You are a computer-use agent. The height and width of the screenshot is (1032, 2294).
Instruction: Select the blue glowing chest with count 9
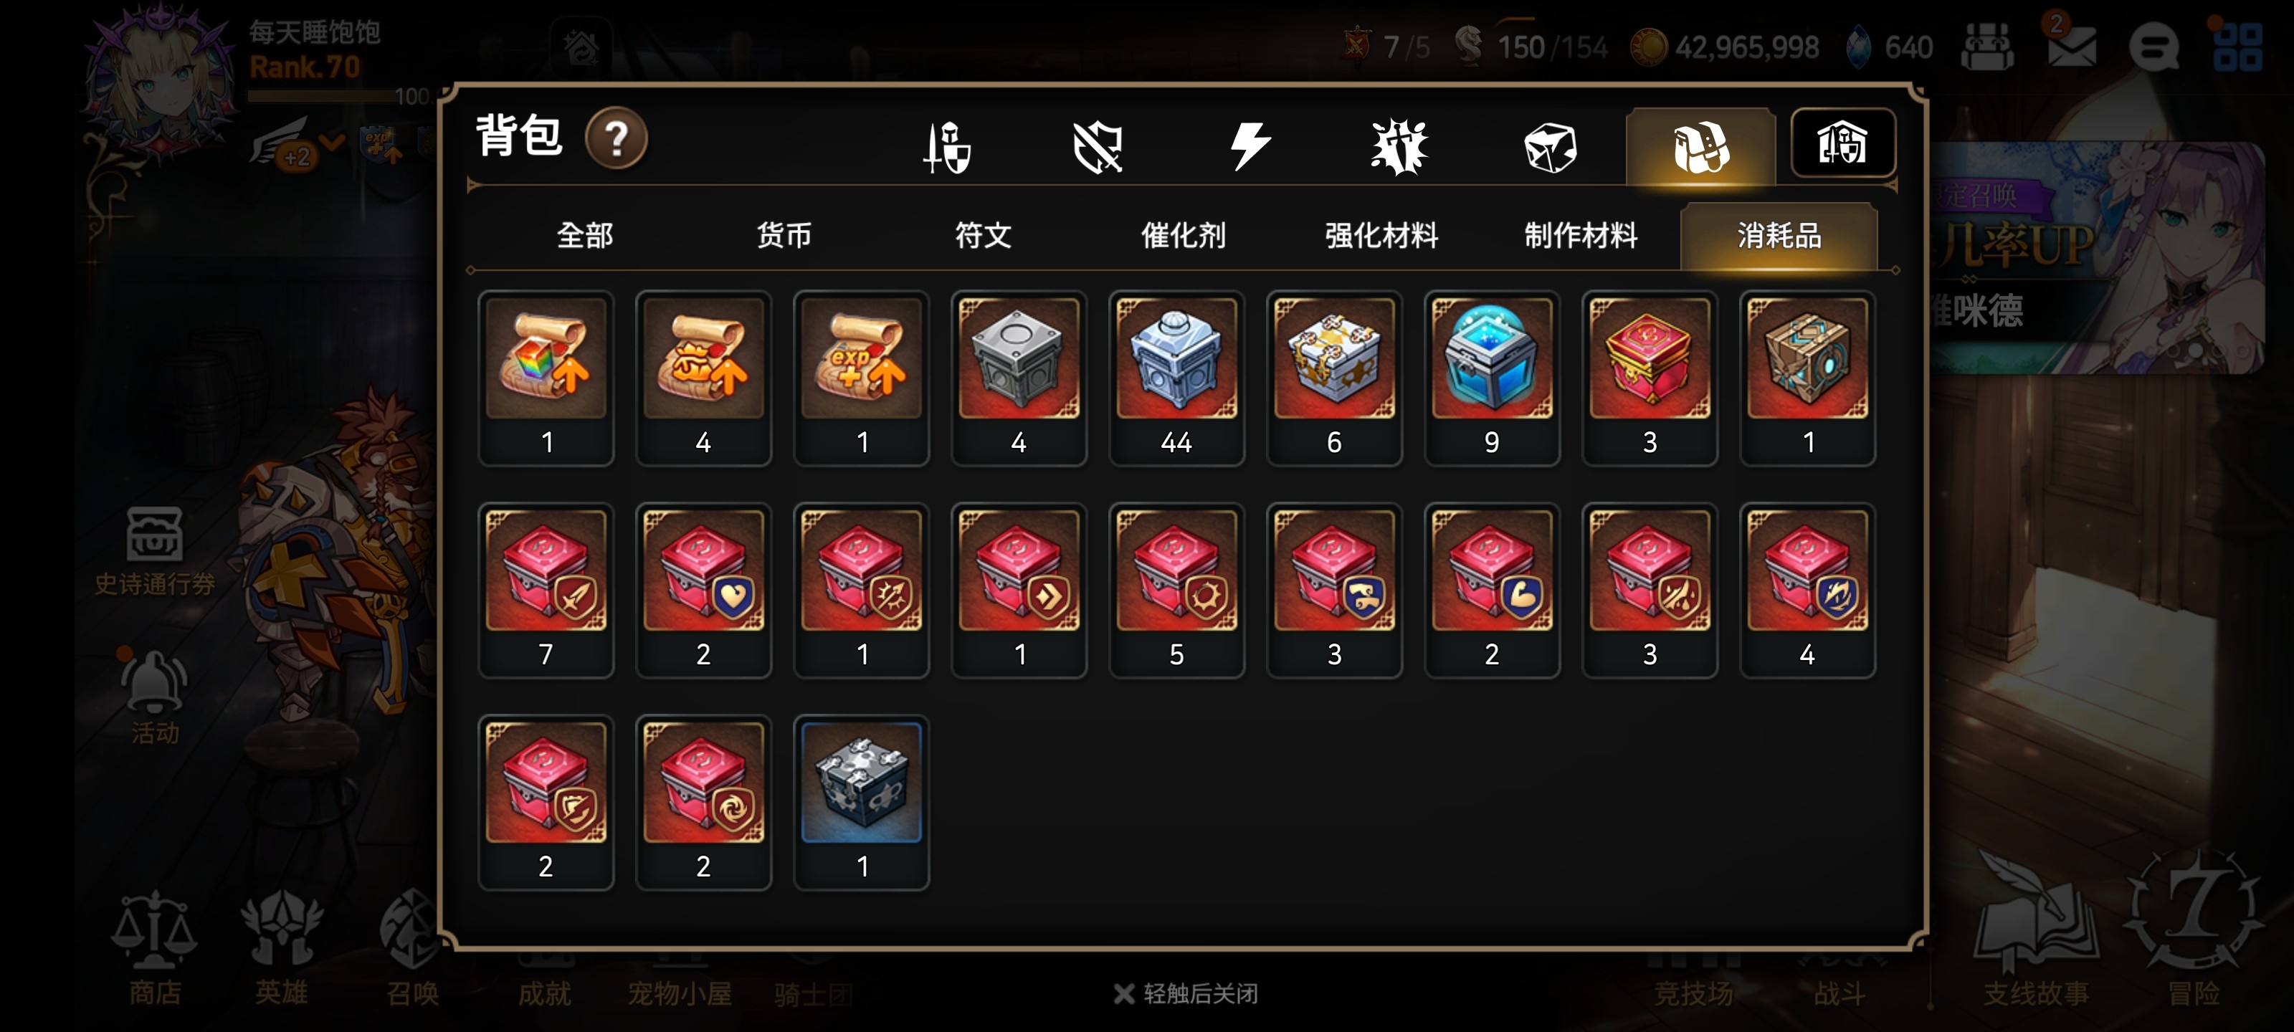click(1492, 377)
